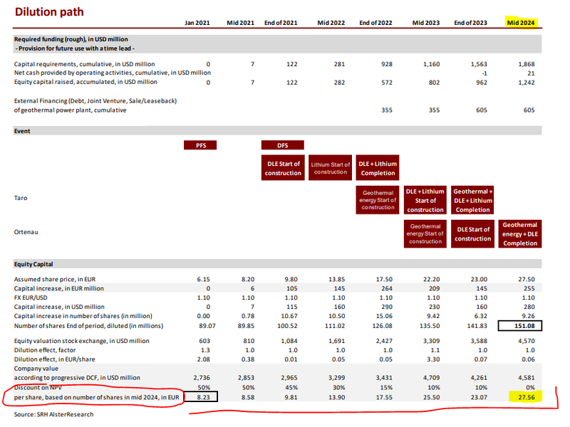Click the "Equity capital raised, accumulated" row label
This screenshot has width=570, height=427.
click(85, 82)
